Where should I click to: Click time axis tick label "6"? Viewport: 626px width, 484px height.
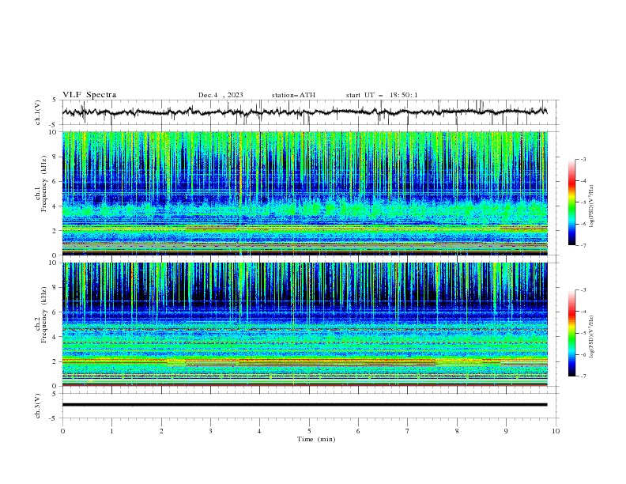click(x=358, y=431)
